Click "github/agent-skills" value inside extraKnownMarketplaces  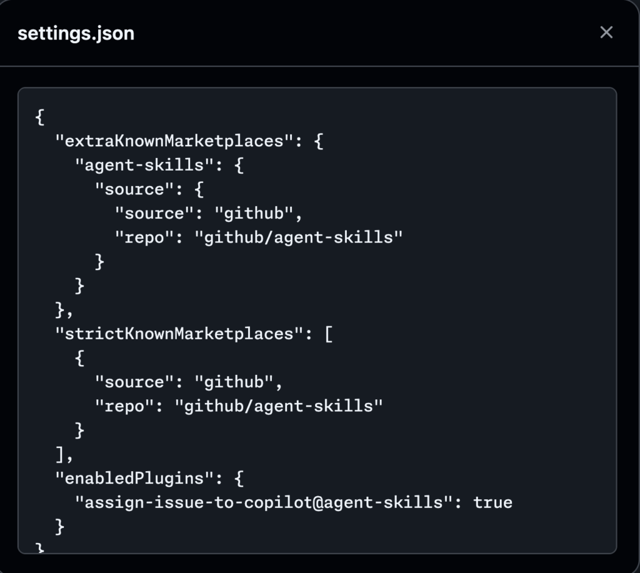(x=298, y=237)
